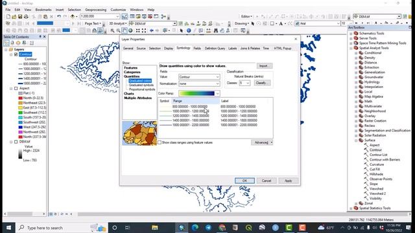
Task: Click the Range column header
Action: point(196,101)
